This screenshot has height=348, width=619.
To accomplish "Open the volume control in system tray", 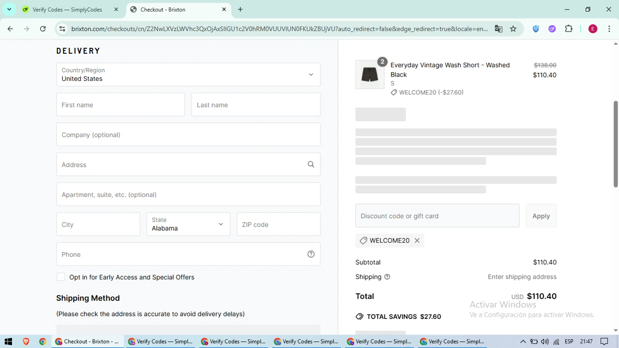I will click(x=545, y=341).
